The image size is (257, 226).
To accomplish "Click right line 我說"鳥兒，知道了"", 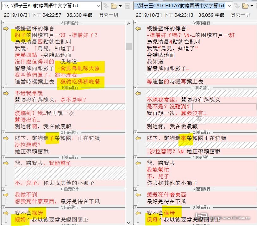I will point(172,48).
